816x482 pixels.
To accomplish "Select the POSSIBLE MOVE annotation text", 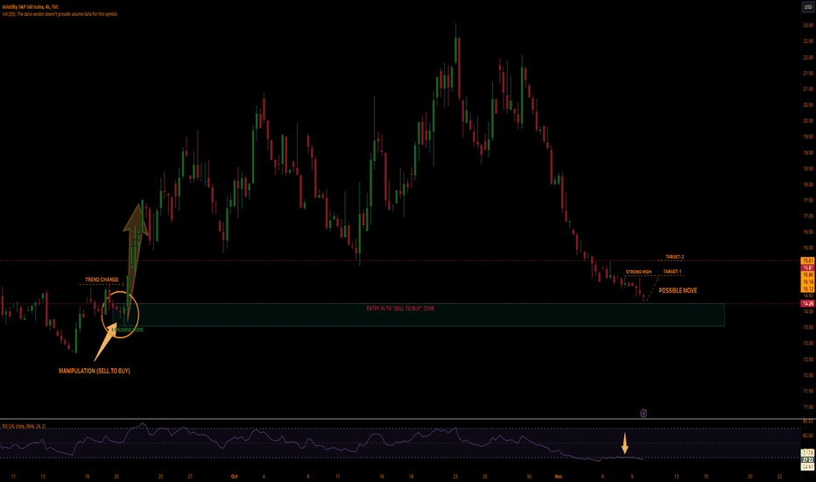I will [x=678, y=291].
